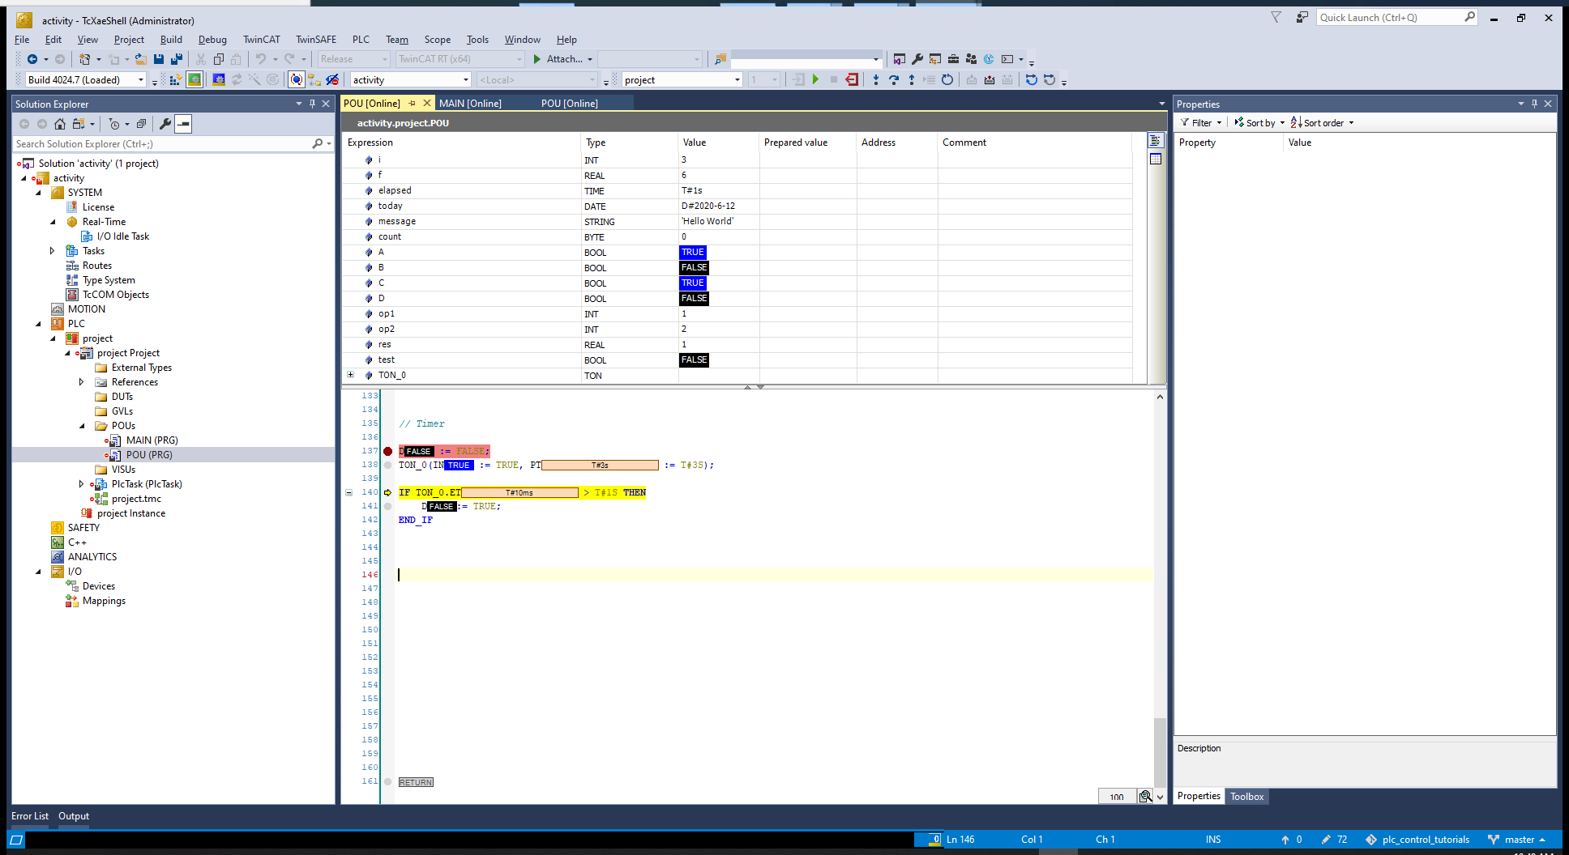
Task: Click the Home icon in Solution Explorer
Action: 60,124
